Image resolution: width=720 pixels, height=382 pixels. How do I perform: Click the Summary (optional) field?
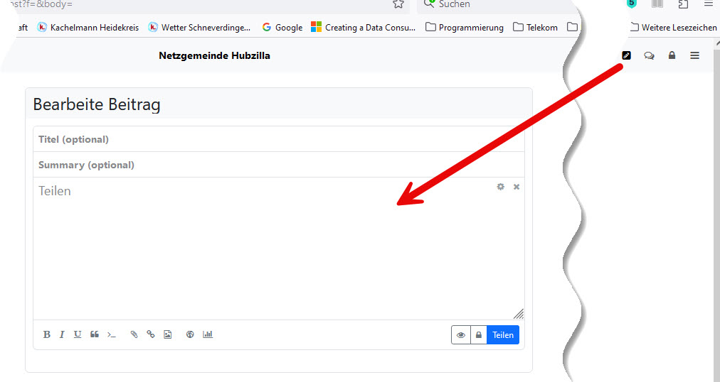point(279,165)
